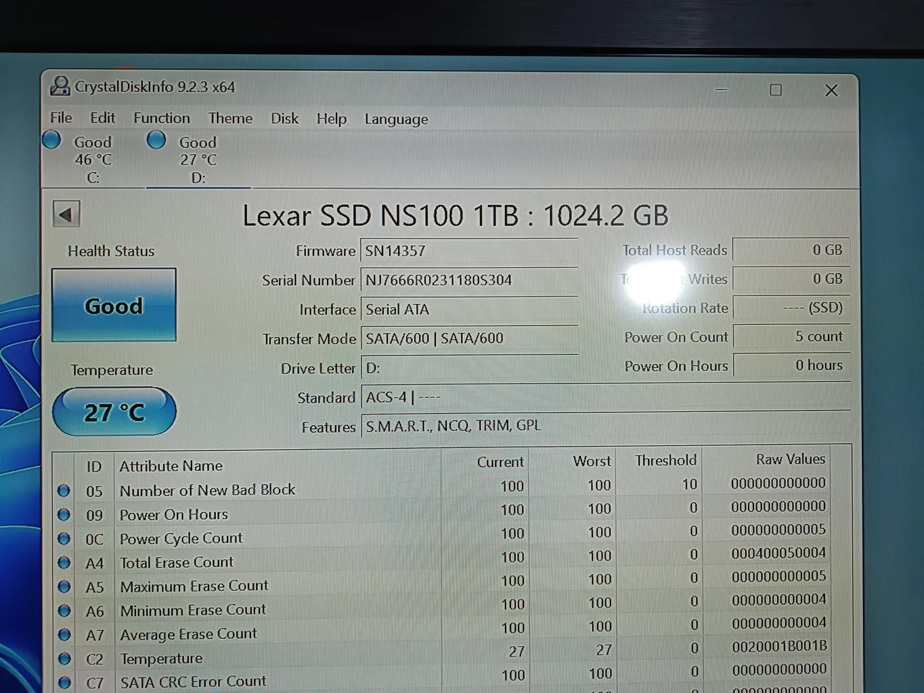924x693 pixels.
Task: Open the Function menu
Action: point(162,118)
